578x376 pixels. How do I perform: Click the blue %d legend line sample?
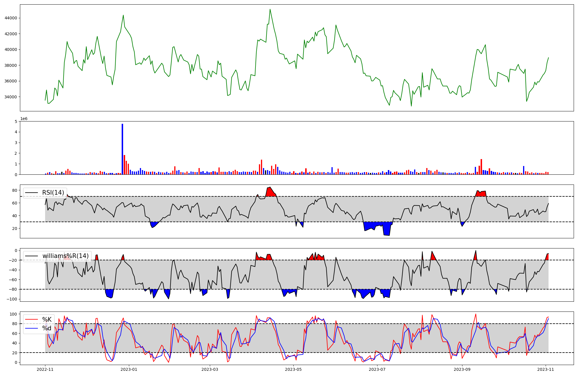click(32, 328)
